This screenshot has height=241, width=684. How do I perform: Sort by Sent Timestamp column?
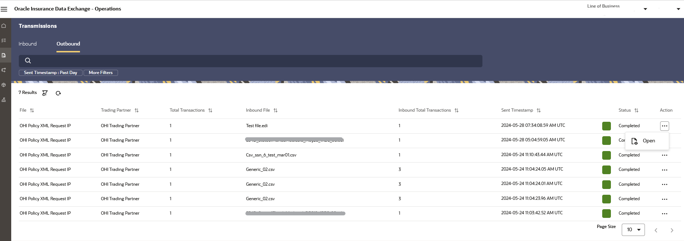(x=539, y=111)
